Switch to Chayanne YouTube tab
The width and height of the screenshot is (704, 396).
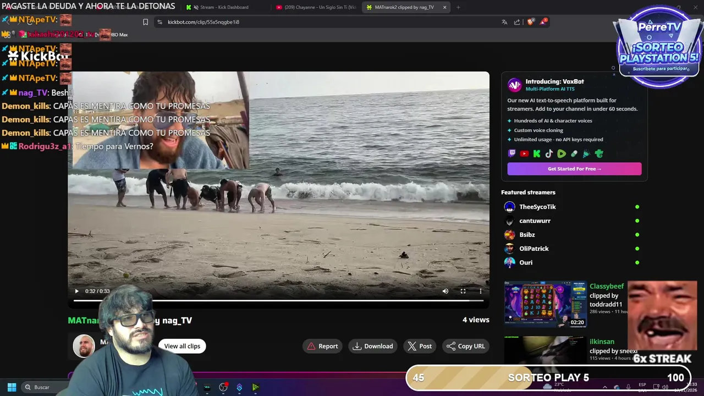(x=315, y=7)
